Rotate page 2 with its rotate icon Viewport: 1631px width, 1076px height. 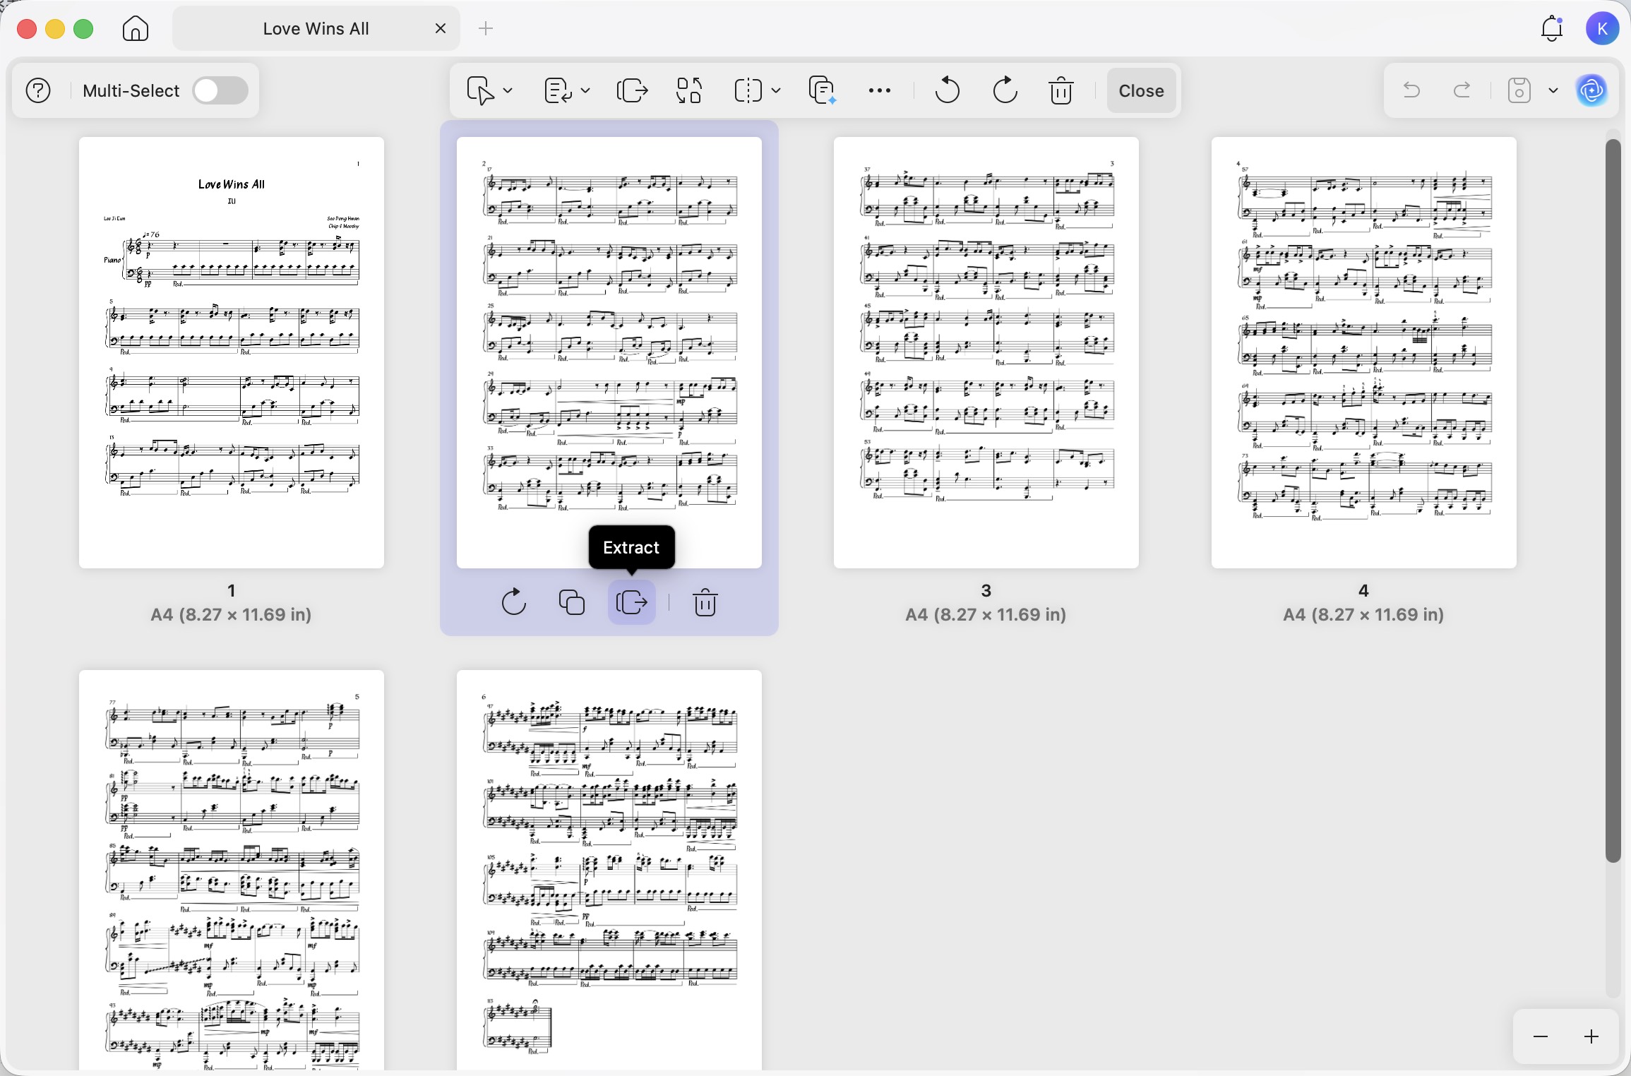tap(513, 602)
